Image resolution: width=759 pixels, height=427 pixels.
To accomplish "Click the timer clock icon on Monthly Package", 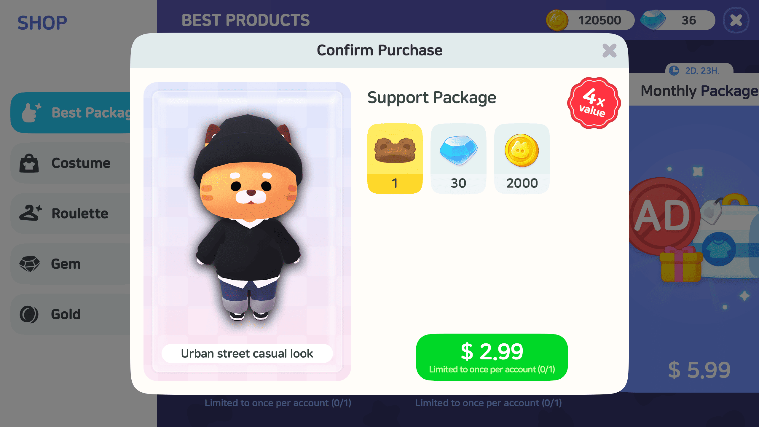I will [674, 71].
